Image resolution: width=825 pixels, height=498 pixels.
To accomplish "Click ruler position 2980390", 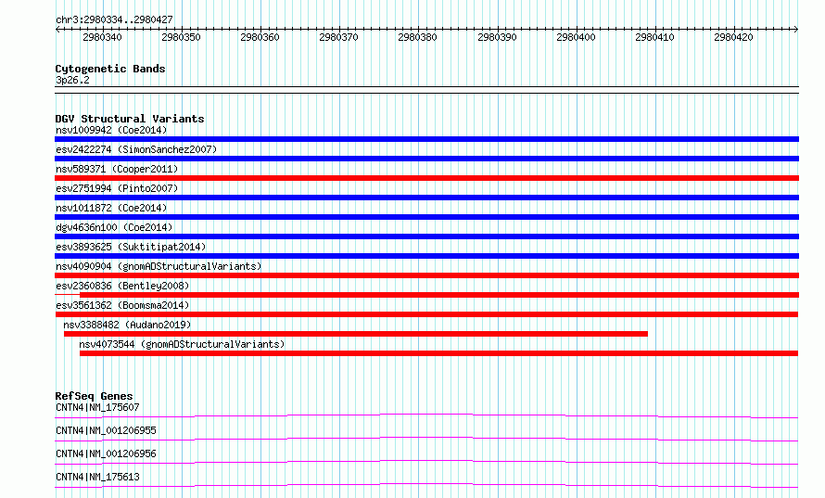I will coord(497,37).
